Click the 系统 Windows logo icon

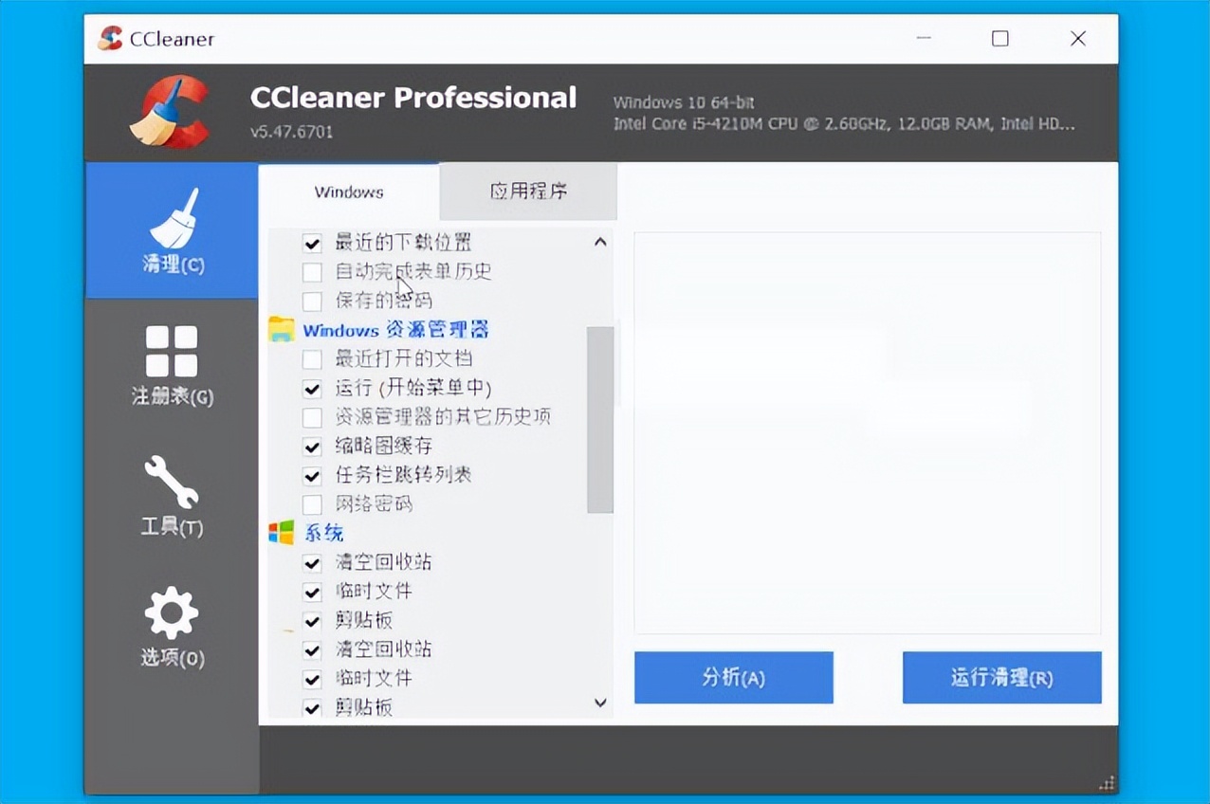click(282, 533)
